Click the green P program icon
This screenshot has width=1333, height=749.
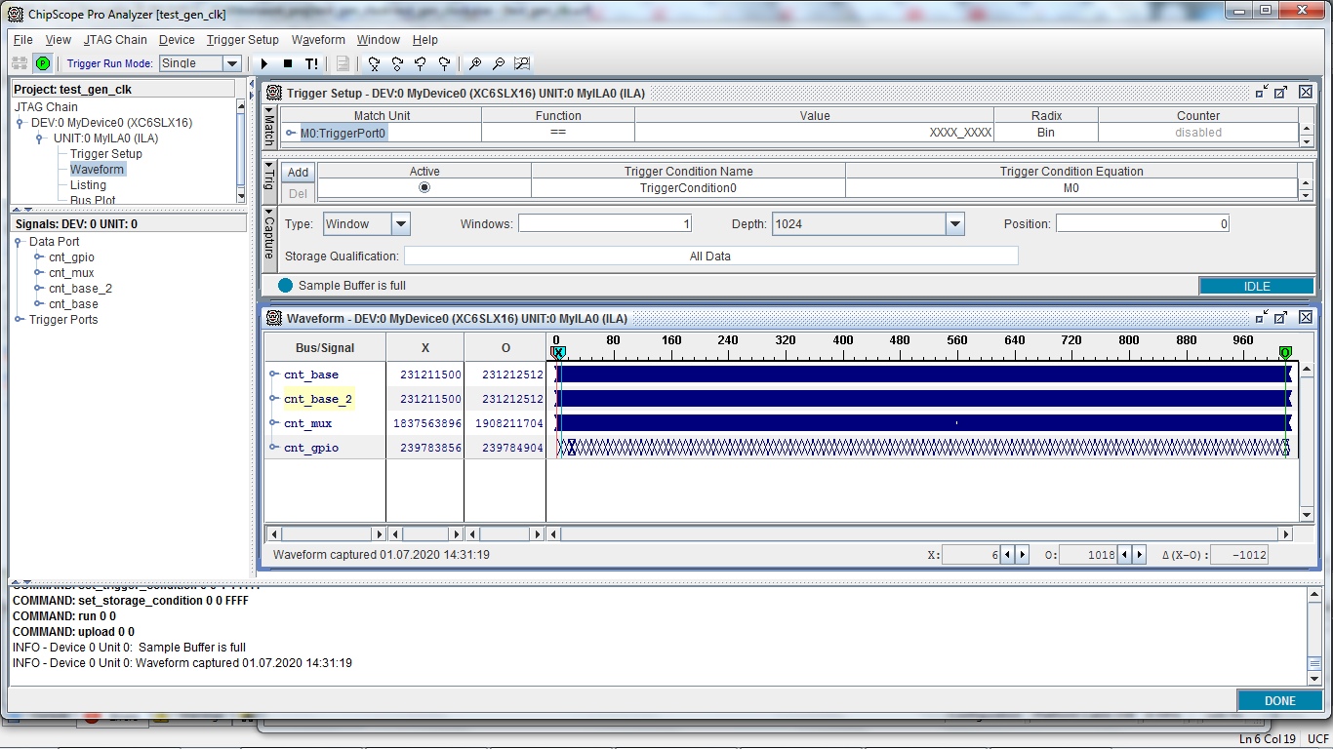(x=42, y=63)
